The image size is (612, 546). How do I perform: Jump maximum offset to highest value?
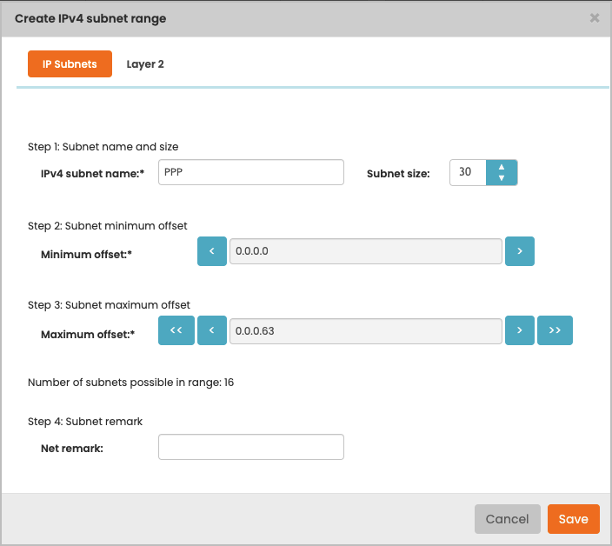555,330
